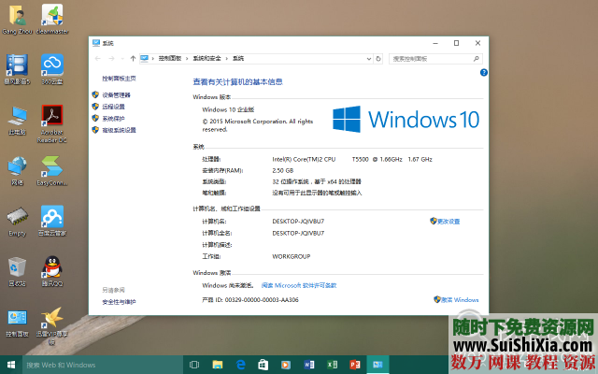
Task: Open the Store icon in the taskbar
Action: tap(263, 365)
